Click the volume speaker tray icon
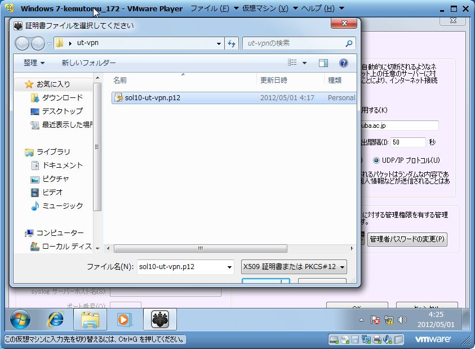This screenshot has width=475, height=349. 402,320
